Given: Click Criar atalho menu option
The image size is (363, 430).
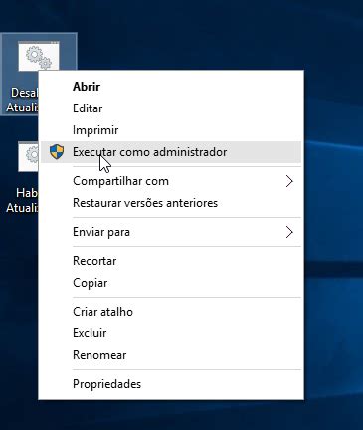Looking at the screenshot, I should (171, 312).
